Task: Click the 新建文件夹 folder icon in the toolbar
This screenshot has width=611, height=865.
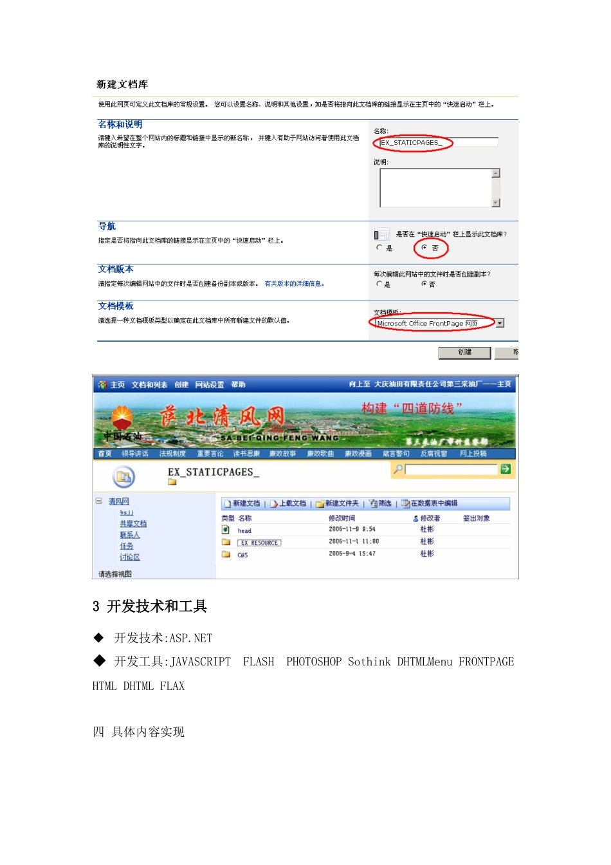Action: [320, 504]
